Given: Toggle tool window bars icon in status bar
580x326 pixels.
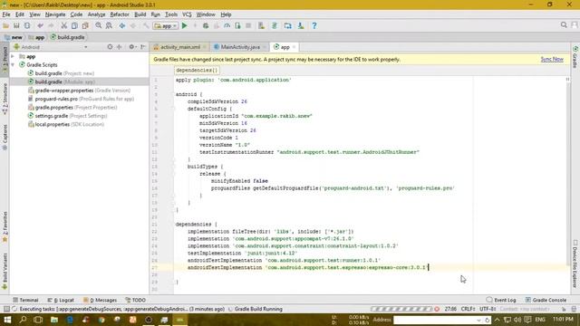Looking at the screenshot, I should [x=6, y=309].
